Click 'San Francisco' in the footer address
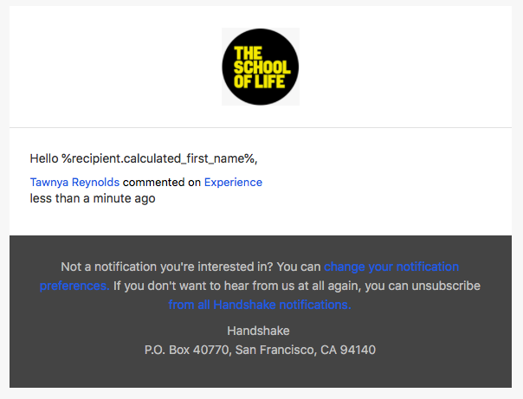Viewport: 523px width, 399px height. pos(276,350)
